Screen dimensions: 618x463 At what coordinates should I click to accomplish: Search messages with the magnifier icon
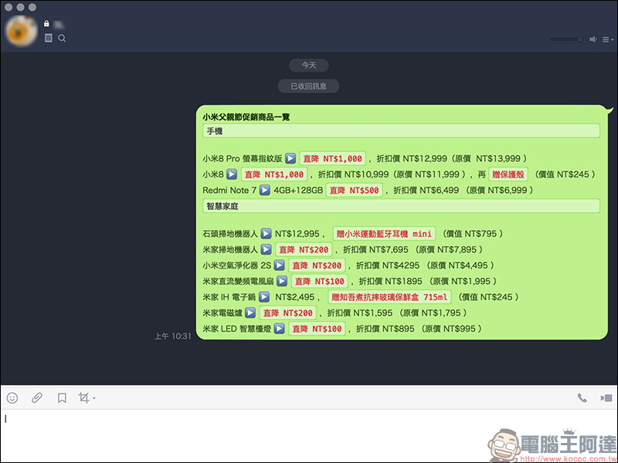[x=62, y=38]
